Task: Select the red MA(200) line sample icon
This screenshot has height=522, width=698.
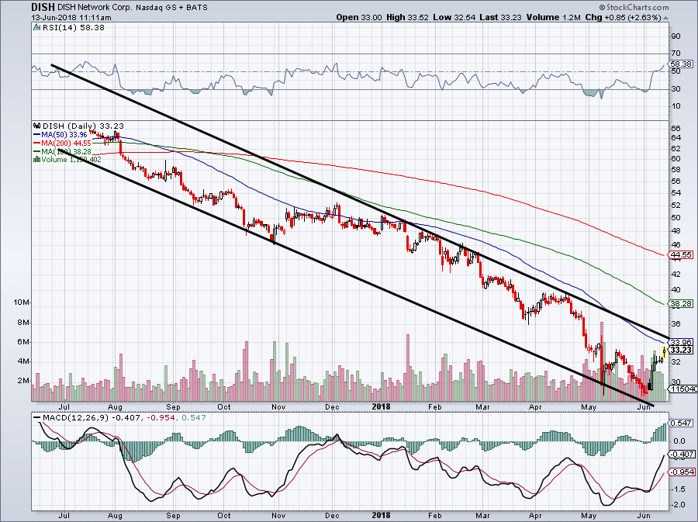Action: (36, 143)
